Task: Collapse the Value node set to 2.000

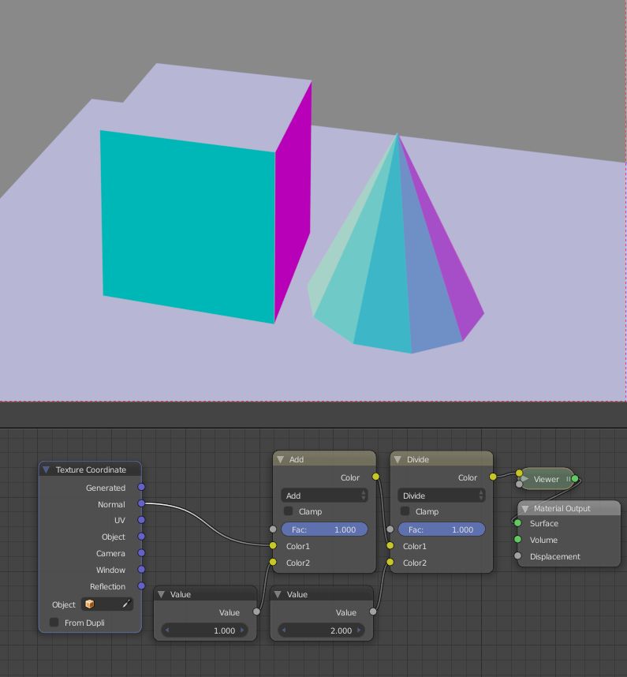Action: [278, 594]
